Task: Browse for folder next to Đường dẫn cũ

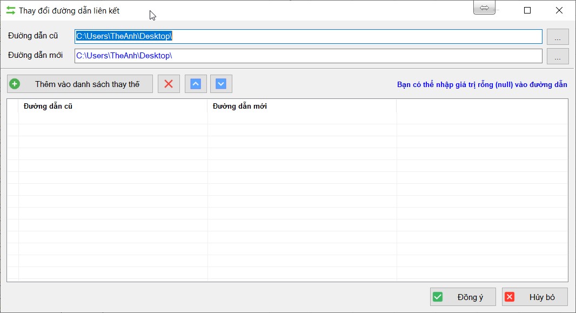Action: click(558, 37)
